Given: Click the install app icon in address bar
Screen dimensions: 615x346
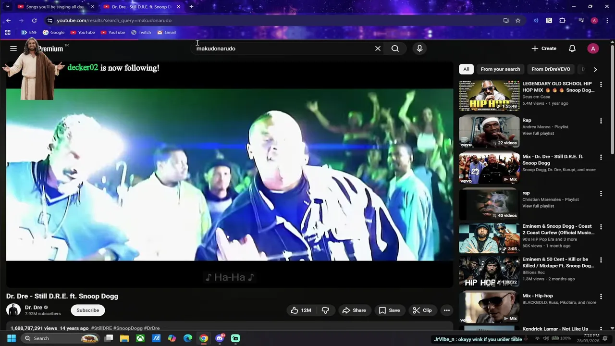Looking at the screenshot, I should coord(506,21).
